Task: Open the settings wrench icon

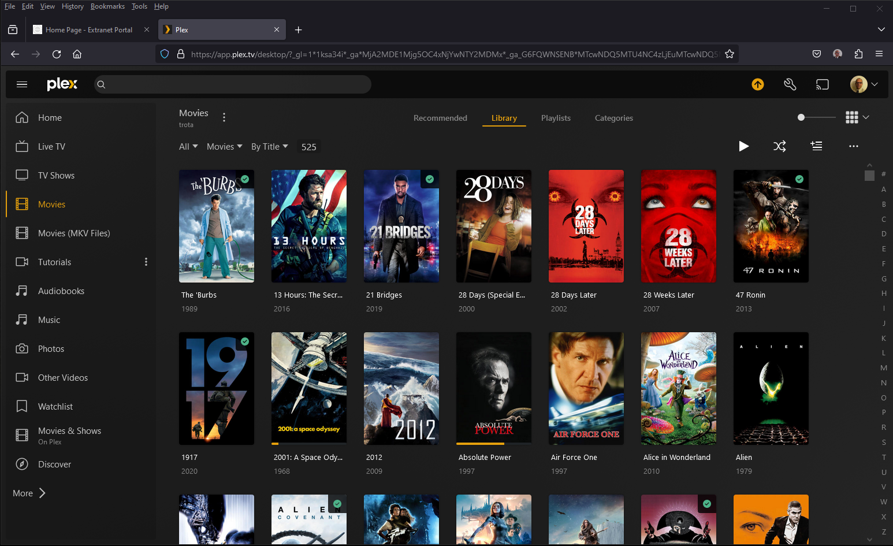Action: click(x=790, y=84)
